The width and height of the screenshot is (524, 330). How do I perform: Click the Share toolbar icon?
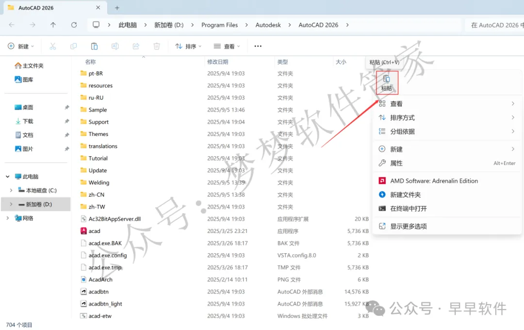(136, 46)
